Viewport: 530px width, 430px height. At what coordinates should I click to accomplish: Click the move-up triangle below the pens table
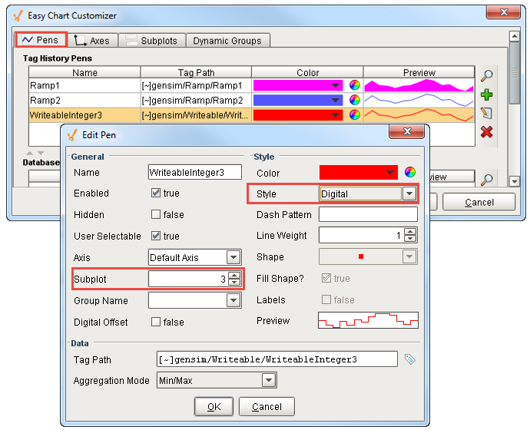(30, 153)
